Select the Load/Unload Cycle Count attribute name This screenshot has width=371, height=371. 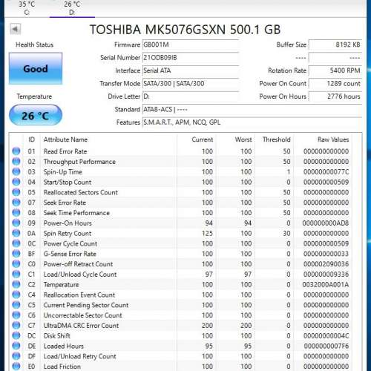80,275
